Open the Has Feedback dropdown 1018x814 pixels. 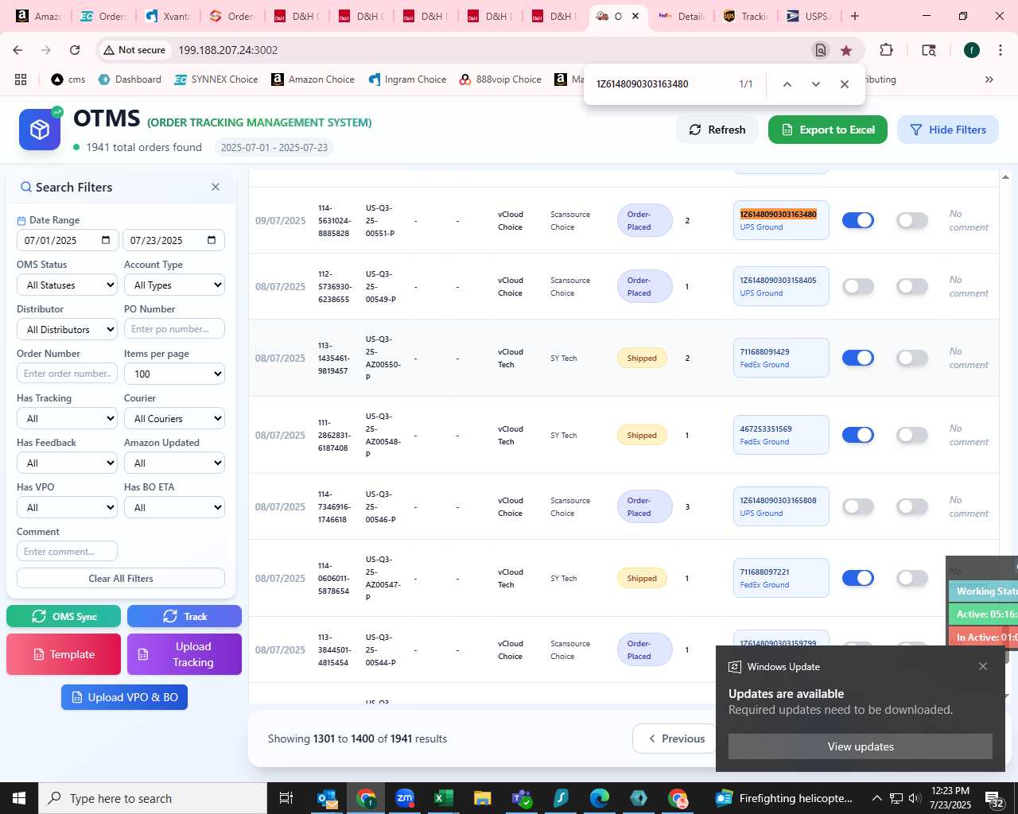coord(67,463)
